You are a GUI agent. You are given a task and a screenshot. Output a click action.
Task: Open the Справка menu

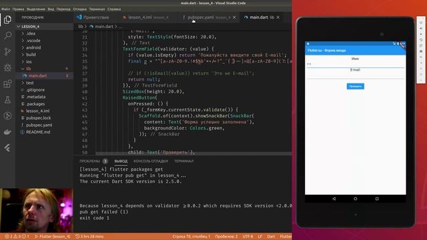pos(114,9)
